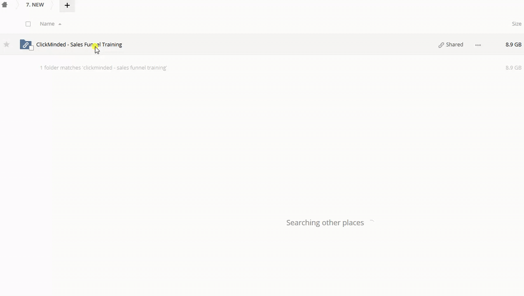524x296 pixels.
Task: Tick the select-all checkbox in header
Action: (x=28, y=24)
